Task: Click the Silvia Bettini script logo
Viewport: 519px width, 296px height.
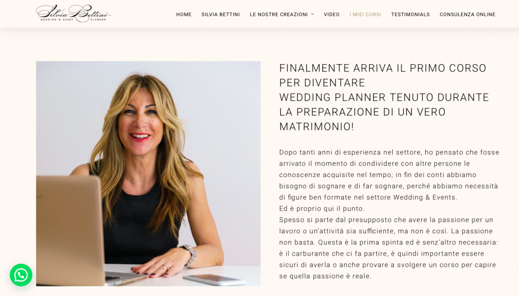Action: tap(73, 14)
